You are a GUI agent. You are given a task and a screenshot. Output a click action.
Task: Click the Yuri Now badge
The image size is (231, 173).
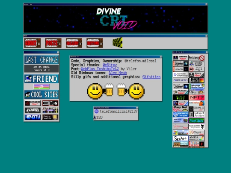pos(196,132)
